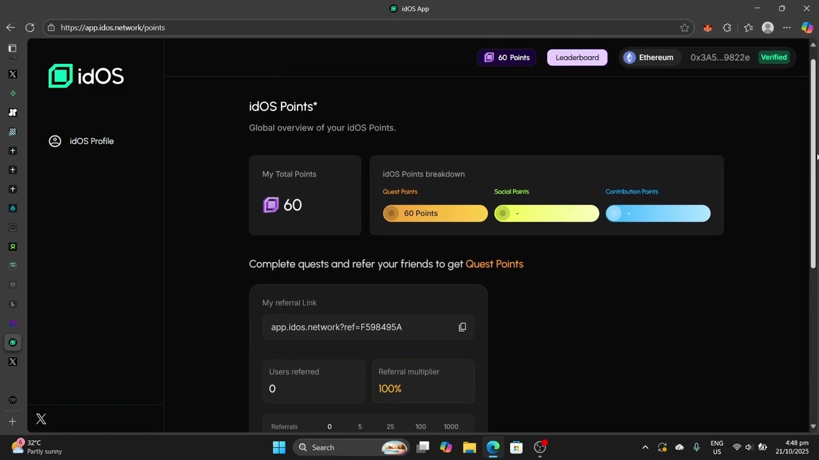Open Microsoft Store from the taskbar

click(x=516, y=447)
